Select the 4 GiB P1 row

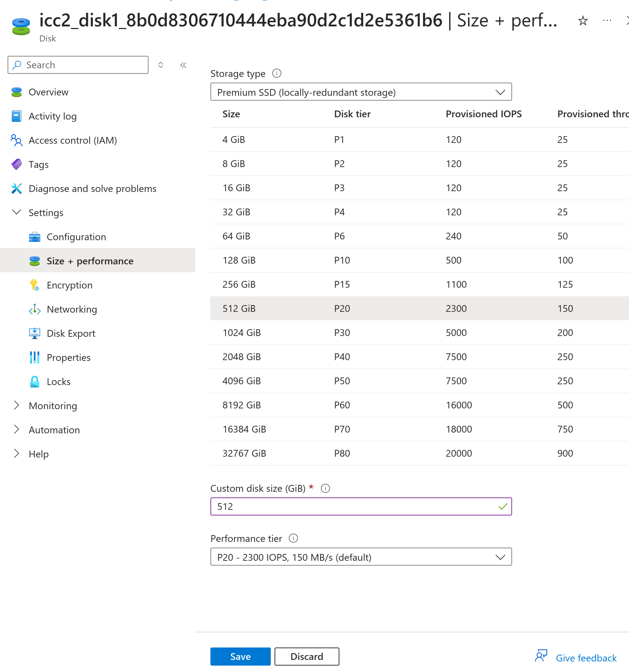pyautogui.click(x=420, y=140)
